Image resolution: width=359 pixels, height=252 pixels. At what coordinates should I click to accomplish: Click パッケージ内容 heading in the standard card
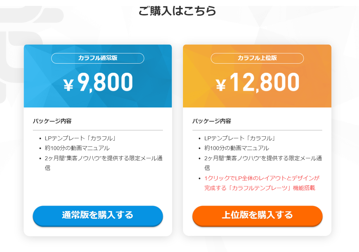[52, 121]
